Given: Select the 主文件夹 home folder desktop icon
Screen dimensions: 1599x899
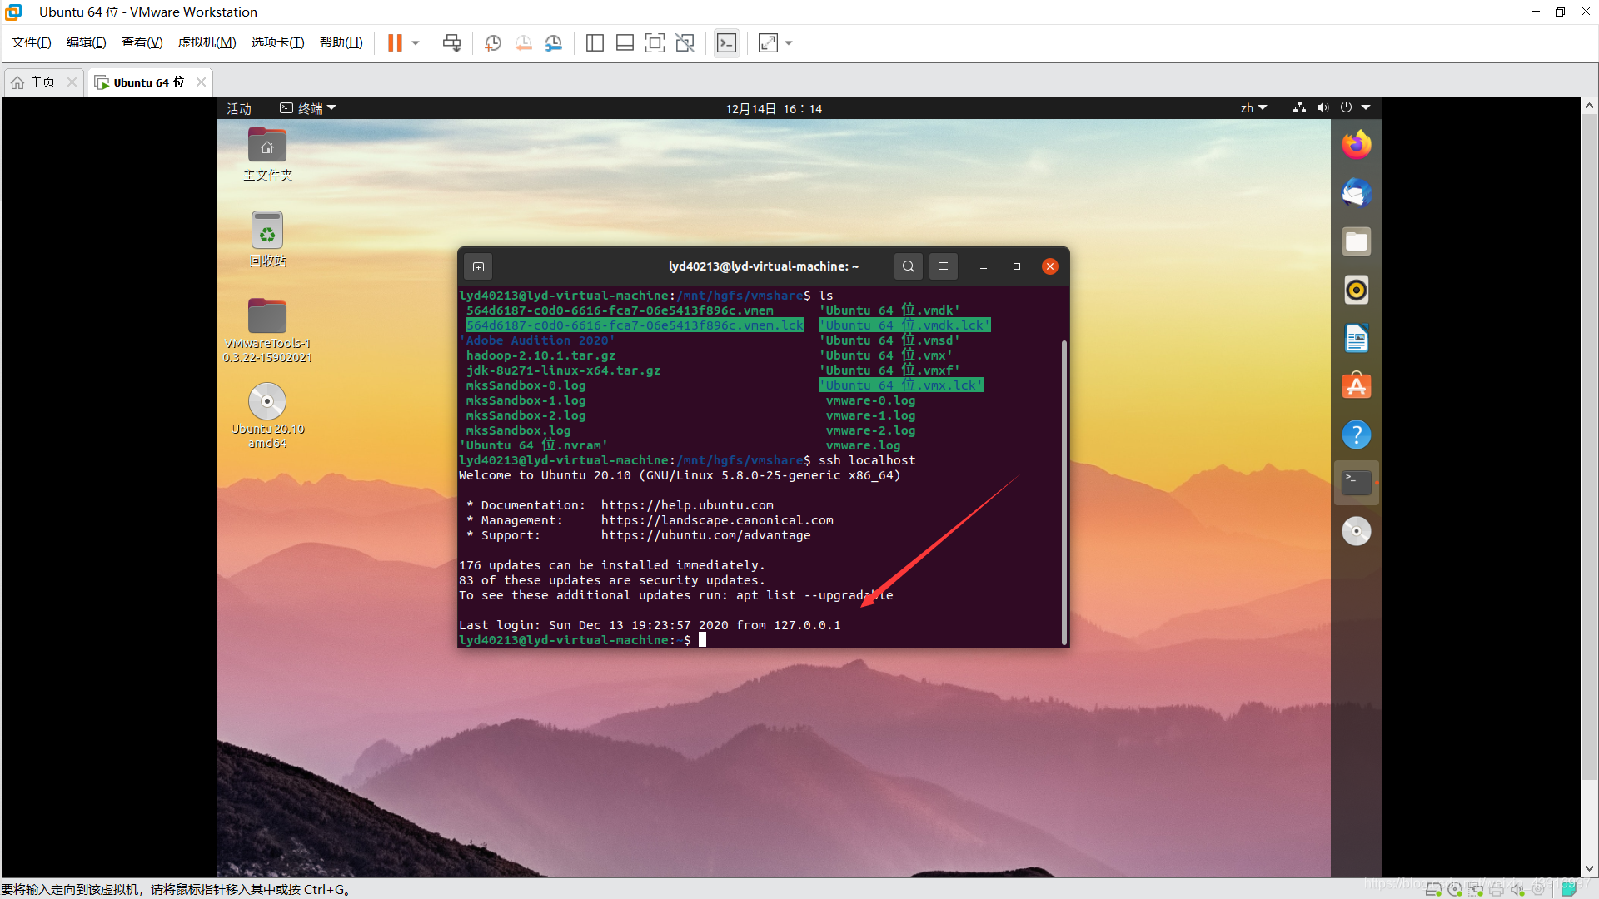Looking at the screenshot, I should 267,155.
